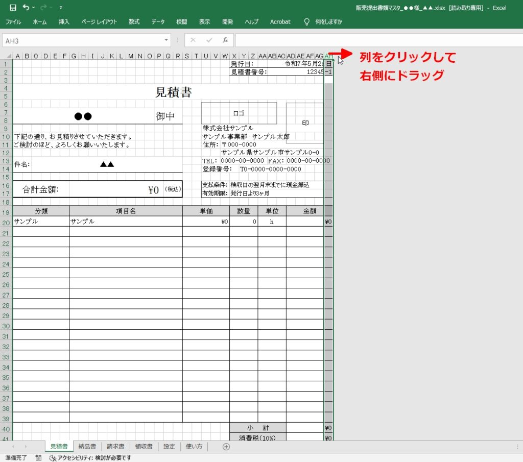523x462 pixels.
Task: Click the Select All corner triangle
Action: 9,56
